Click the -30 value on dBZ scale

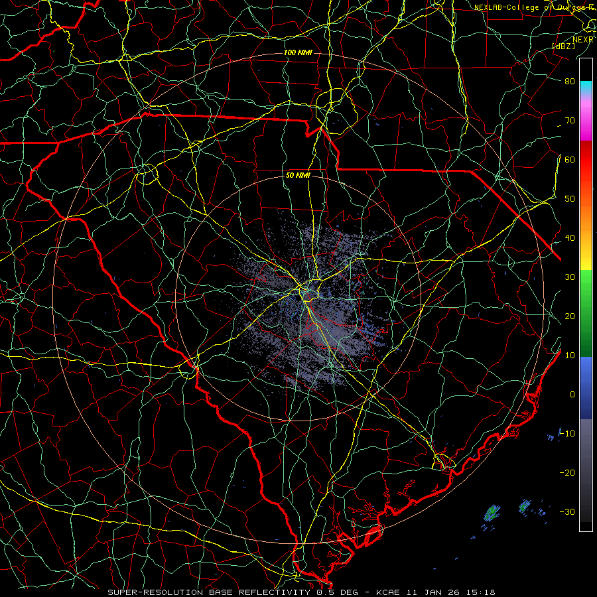(567, 511)
